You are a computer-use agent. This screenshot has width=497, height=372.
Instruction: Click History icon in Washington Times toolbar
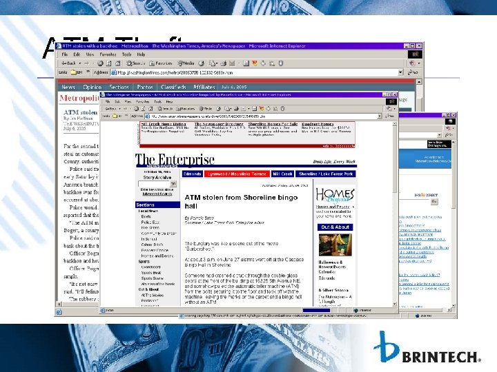click(x=202, y=63)
